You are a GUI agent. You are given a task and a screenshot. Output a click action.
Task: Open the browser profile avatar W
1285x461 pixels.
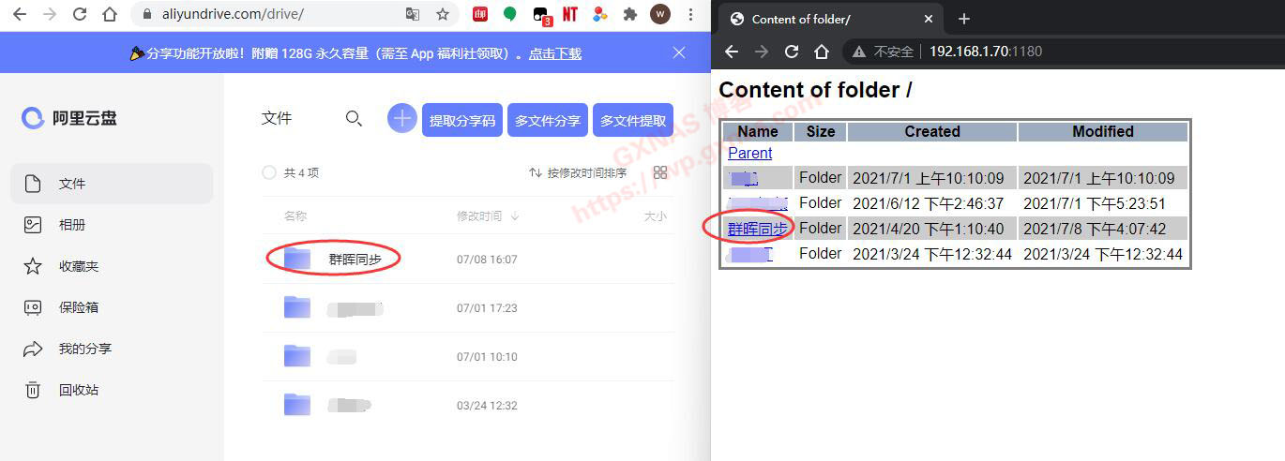pyautogui.click(x=660, y=14)
